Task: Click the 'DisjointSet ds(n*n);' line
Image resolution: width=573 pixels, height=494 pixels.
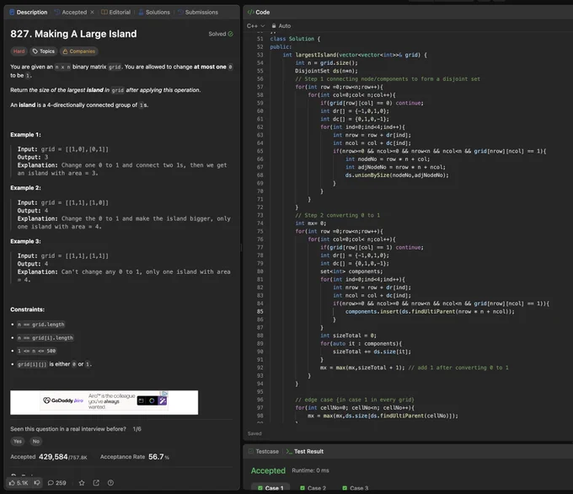Action: click(x=326, y=71)
